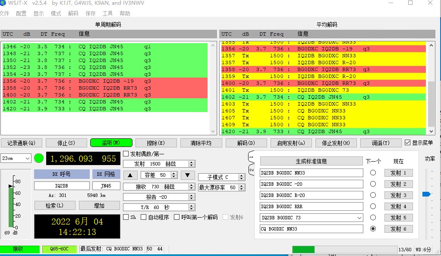Image resolution: width=441 pixels, height=256 pixels.
Task: Click the 1,296.093 955 frequency display
Action: click(83, 159)
